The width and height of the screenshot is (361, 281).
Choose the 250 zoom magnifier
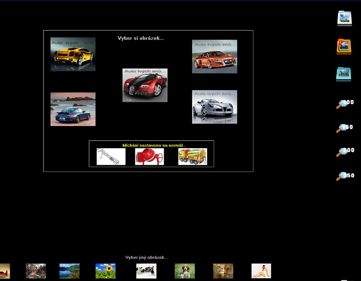pos(344,176)
